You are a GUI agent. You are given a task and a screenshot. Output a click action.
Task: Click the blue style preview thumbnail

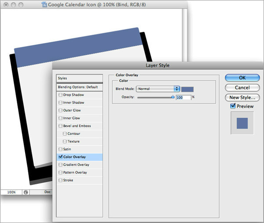tap(242, 123)
